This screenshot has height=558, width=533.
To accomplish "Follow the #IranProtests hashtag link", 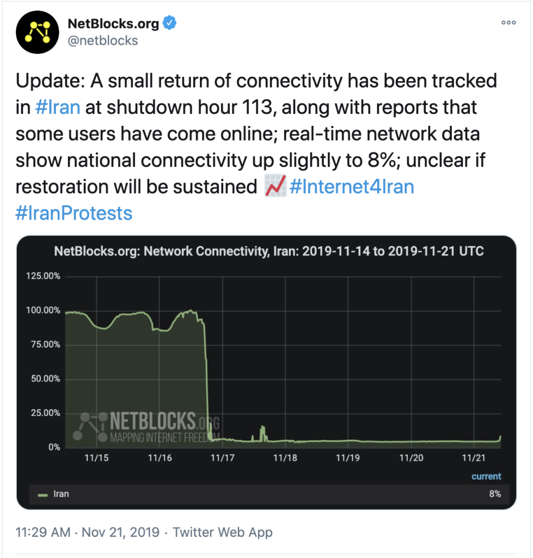I will 74,213.
